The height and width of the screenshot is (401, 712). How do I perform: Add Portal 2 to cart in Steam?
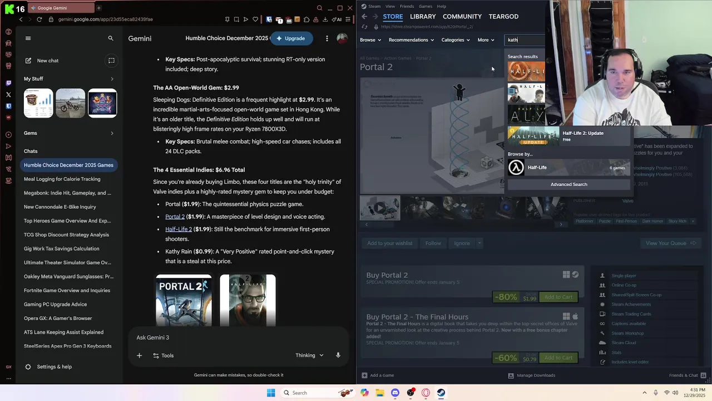tap(558, 297)
